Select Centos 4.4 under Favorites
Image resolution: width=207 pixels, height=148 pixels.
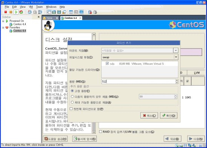pyautogui.click(x=20, y=31)
